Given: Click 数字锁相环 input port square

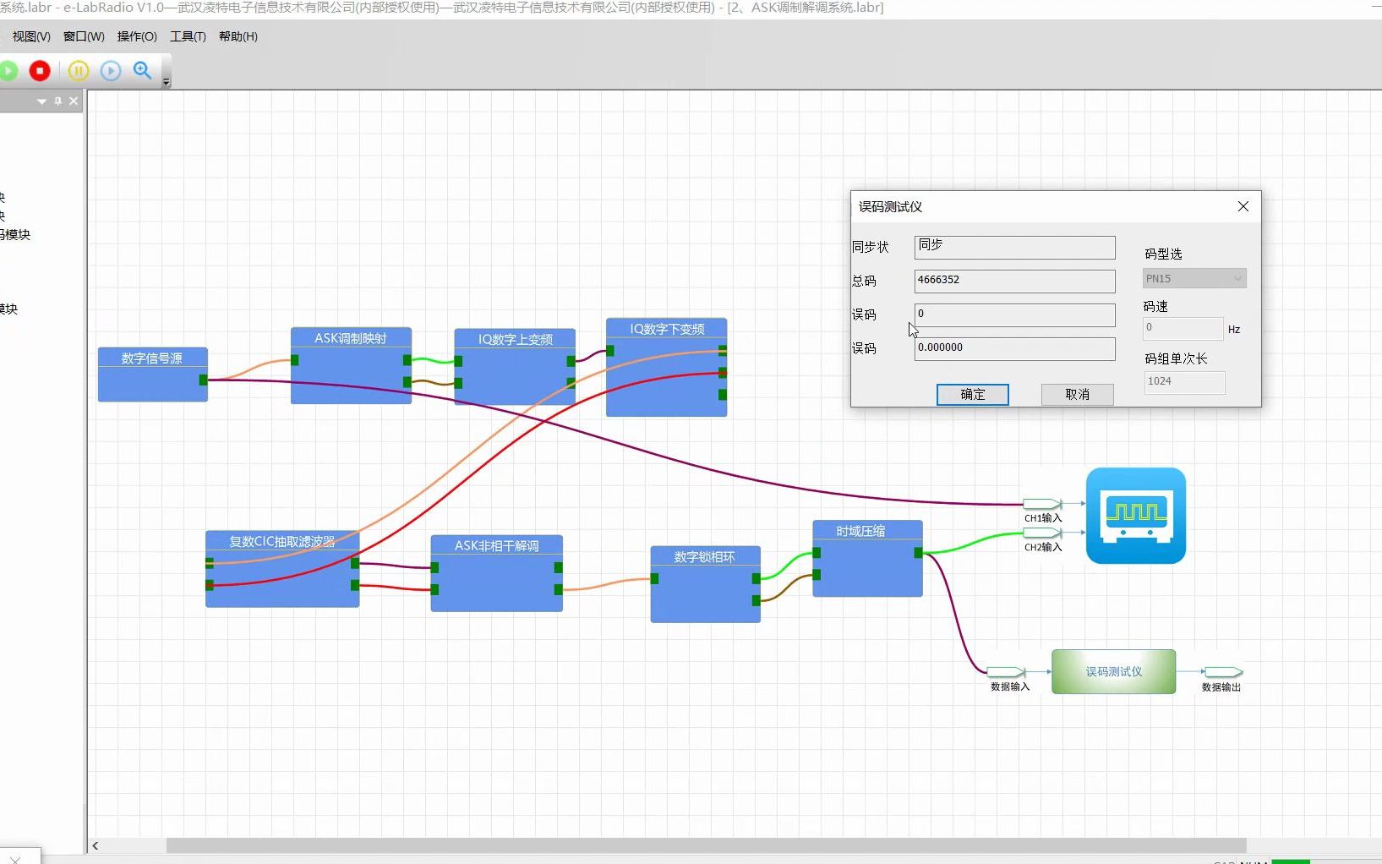Looking at the screenshot, I should pyautogui.click(x=654, y=579).
